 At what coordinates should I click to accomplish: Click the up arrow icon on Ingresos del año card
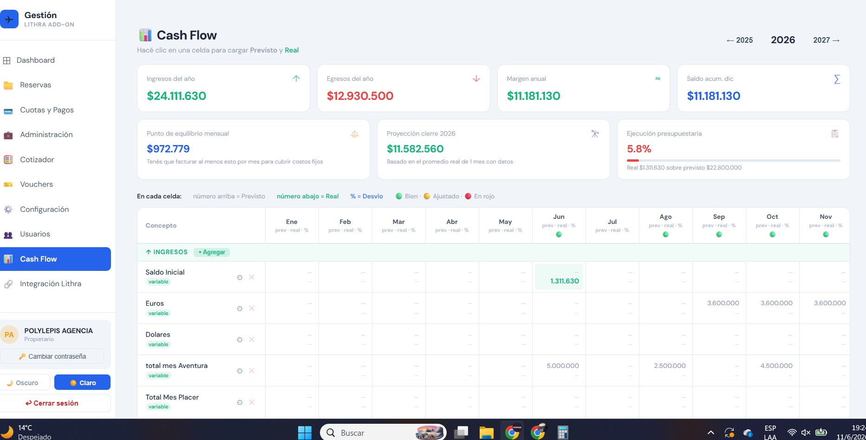pos(296,79)
